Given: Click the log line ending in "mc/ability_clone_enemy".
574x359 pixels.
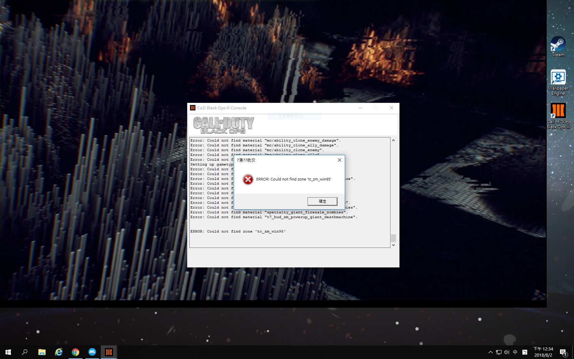Looking at the screenshot, I should [257, 150].
